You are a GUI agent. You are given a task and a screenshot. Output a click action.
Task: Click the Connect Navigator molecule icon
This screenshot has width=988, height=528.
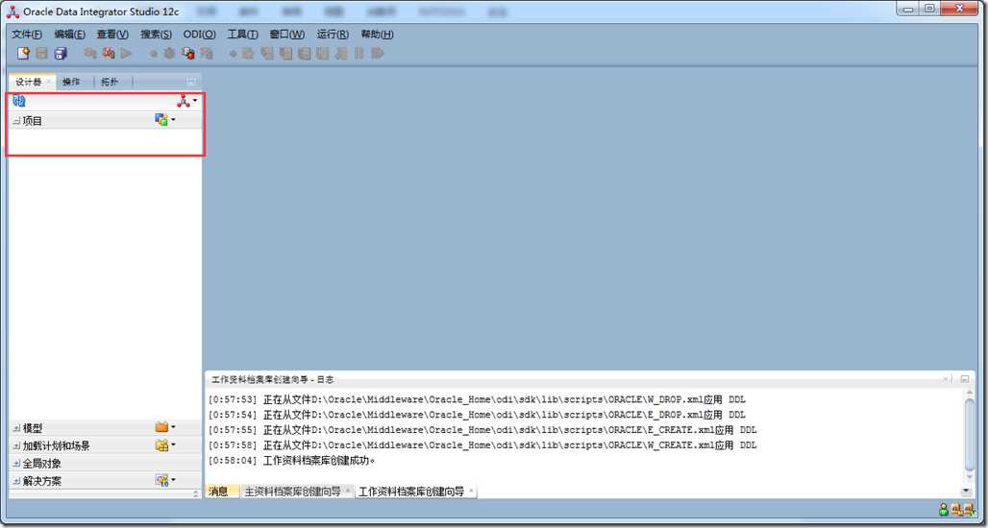(x=183, y=101)
